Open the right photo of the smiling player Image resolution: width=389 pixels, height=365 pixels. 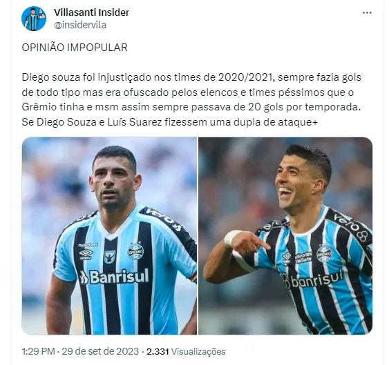pyautogui.click(x=285, y=236)
